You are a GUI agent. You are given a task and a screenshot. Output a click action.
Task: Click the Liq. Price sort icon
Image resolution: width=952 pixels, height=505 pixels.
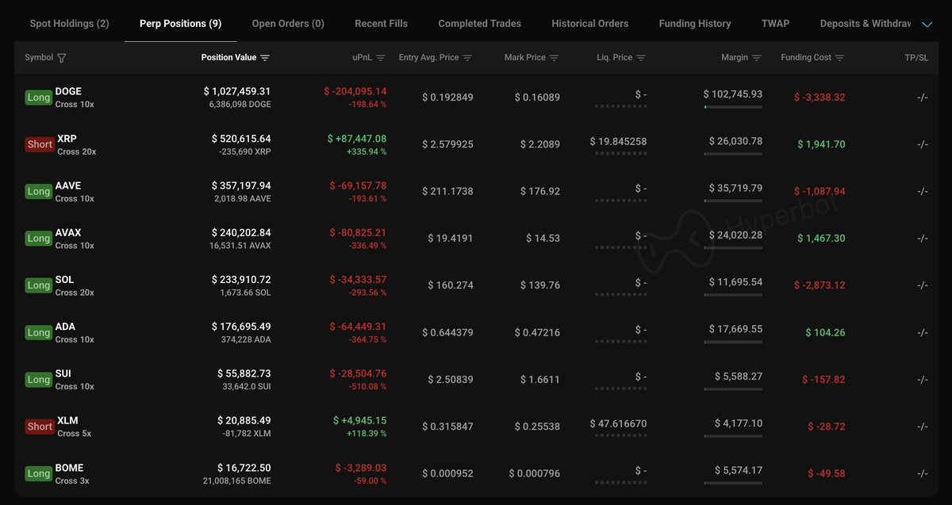(x=641, y=58)
